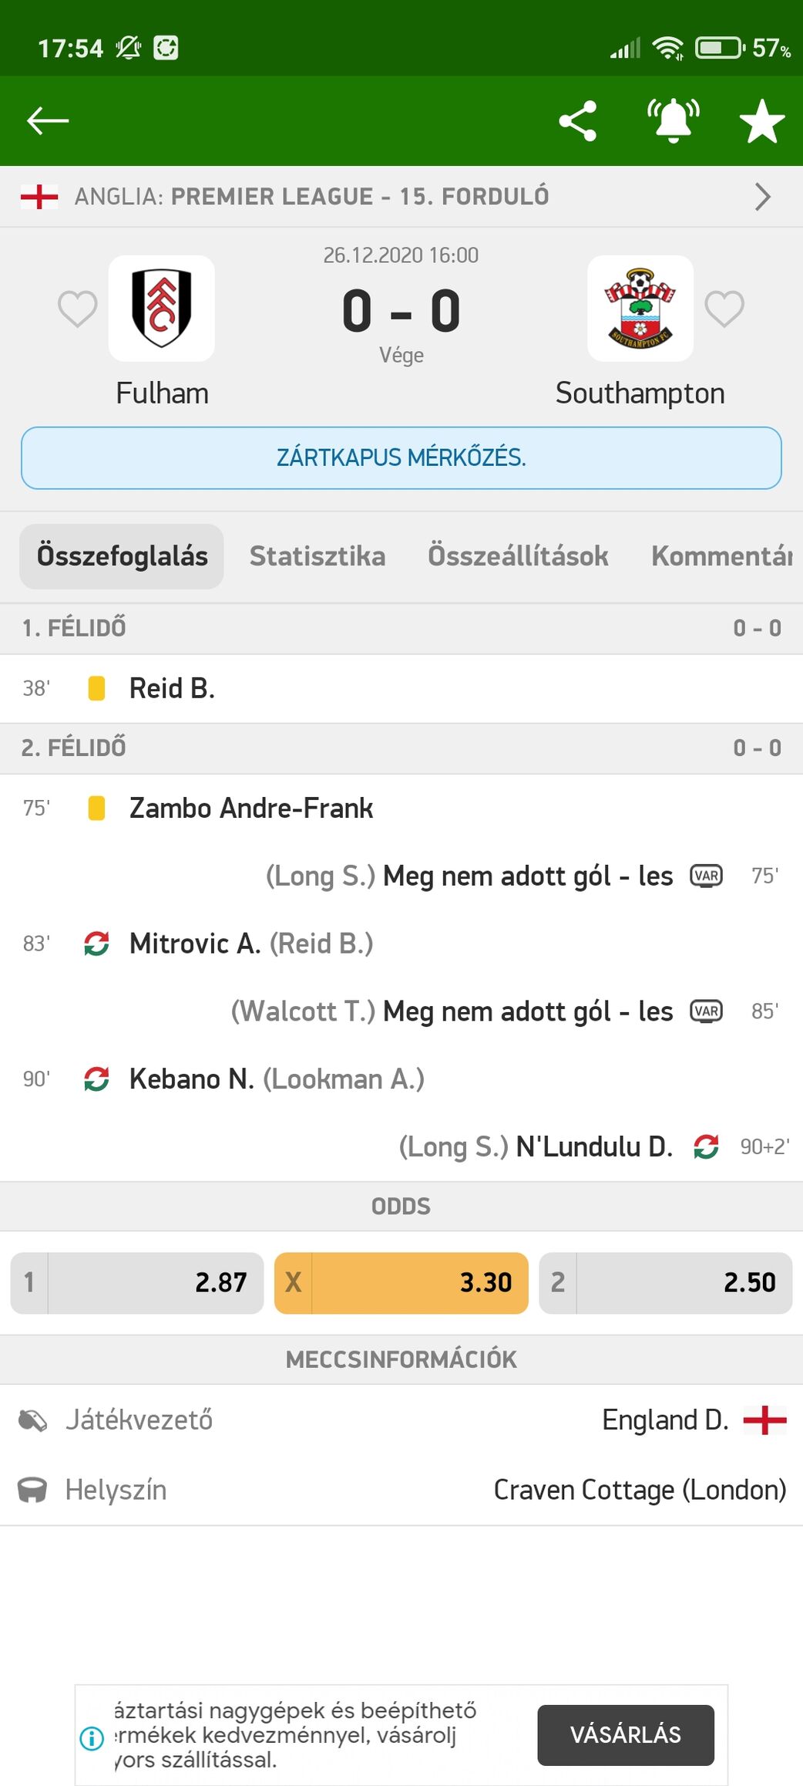The width and height of the screenshot is (803, 1786).
Task: Favorite Southampton with the heart icon
Action: (724, 309)
